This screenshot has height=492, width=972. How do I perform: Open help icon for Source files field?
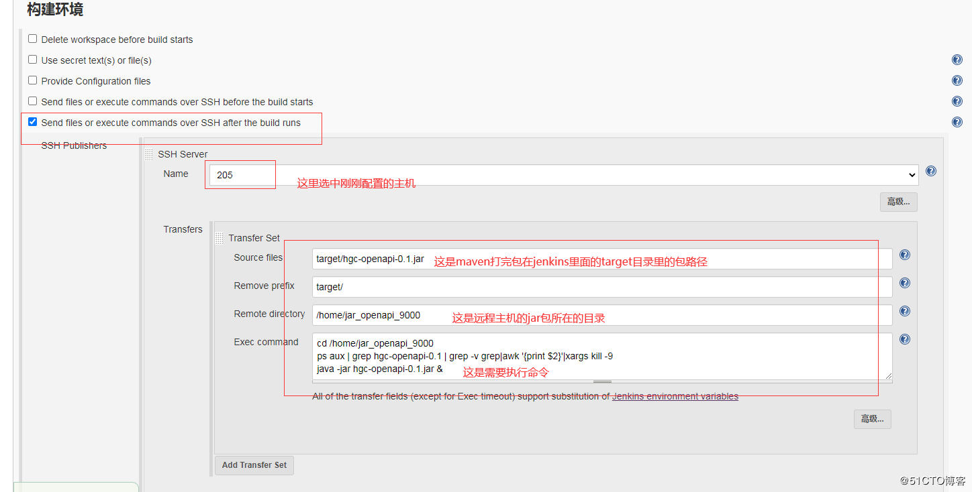[x=905, y=255]
